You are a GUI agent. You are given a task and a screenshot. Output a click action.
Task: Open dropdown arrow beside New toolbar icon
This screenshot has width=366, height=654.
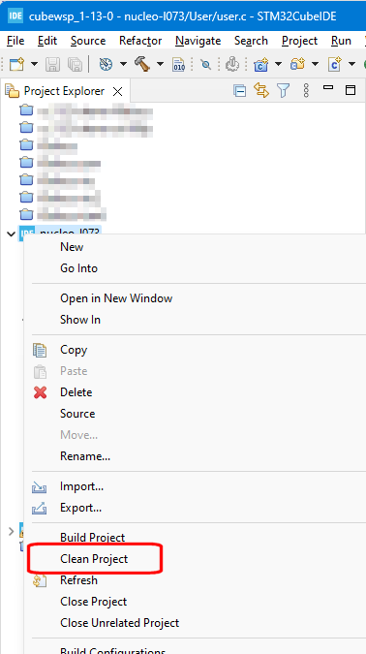coord(34,64)
